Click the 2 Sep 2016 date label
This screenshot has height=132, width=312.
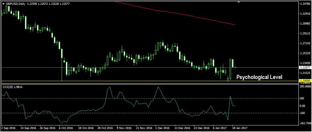click(8, 128)
